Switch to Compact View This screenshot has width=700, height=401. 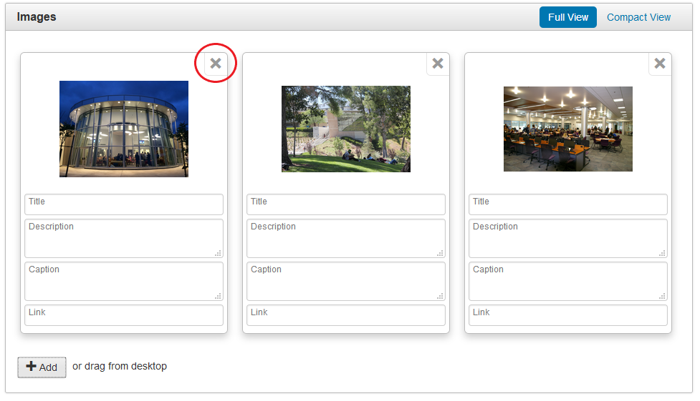[638, 17]
